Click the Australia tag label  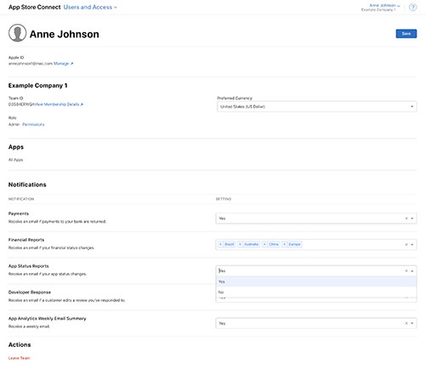(252, 244)
